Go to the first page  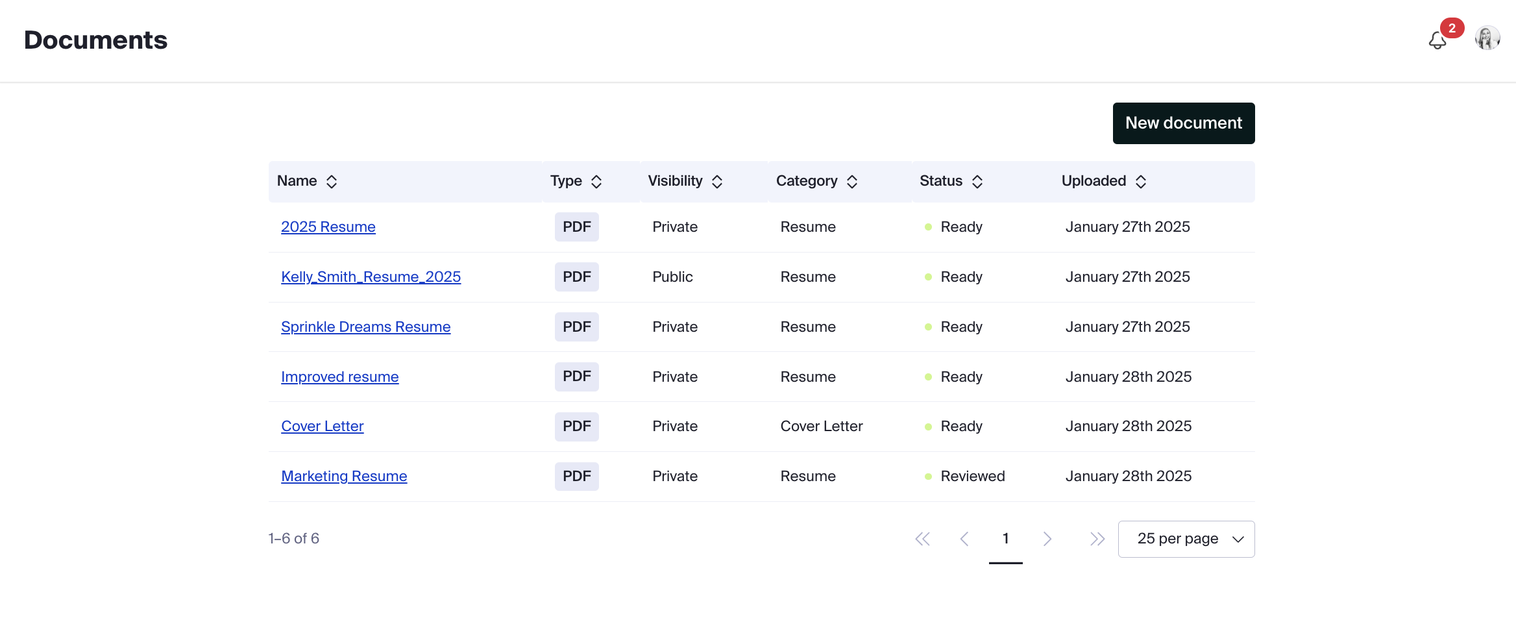pyautogui.click(x=922, y=539)
